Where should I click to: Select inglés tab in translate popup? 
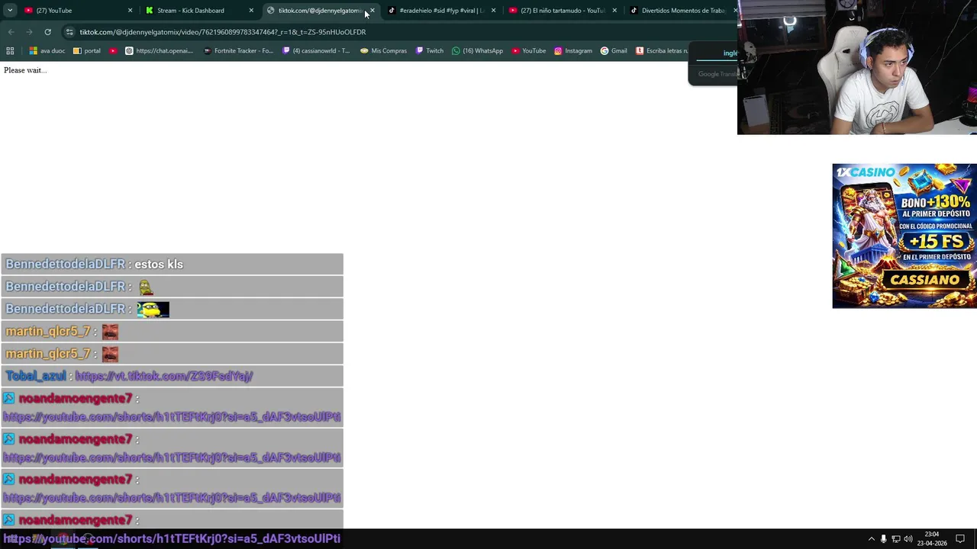pyautogui.click(x=730, y=53)
